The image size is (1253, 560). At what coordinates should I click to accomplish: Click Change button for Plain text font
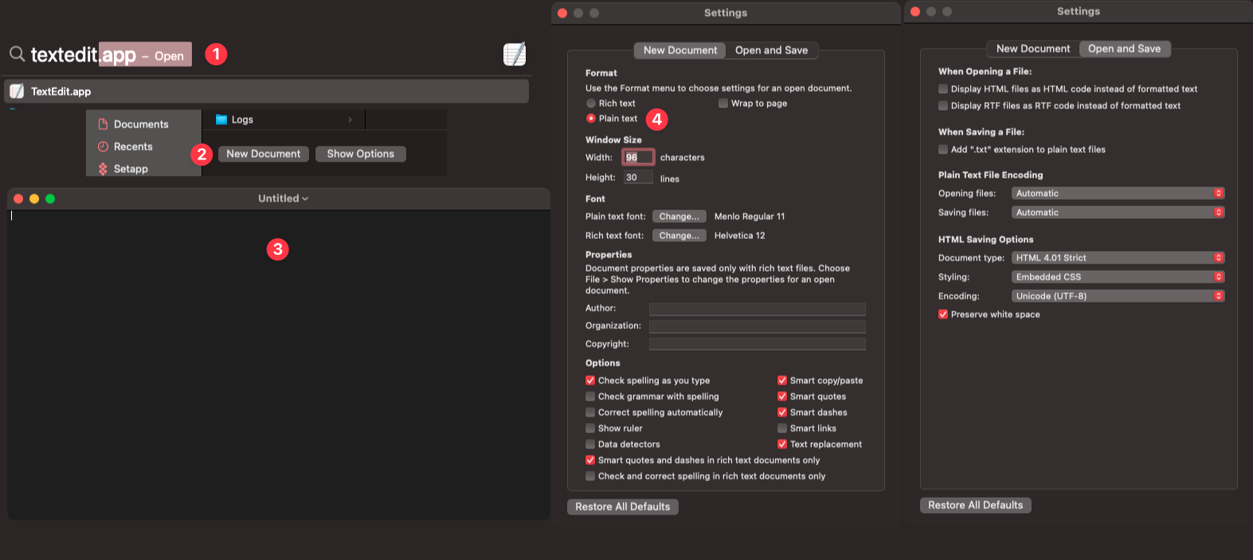point(679,217)
